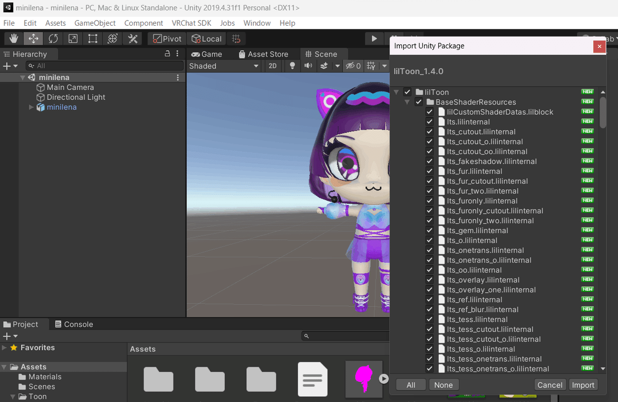
Task: Uncheck lts_fakeshadow.lilinternal checkbox
Action: point(430,161)
